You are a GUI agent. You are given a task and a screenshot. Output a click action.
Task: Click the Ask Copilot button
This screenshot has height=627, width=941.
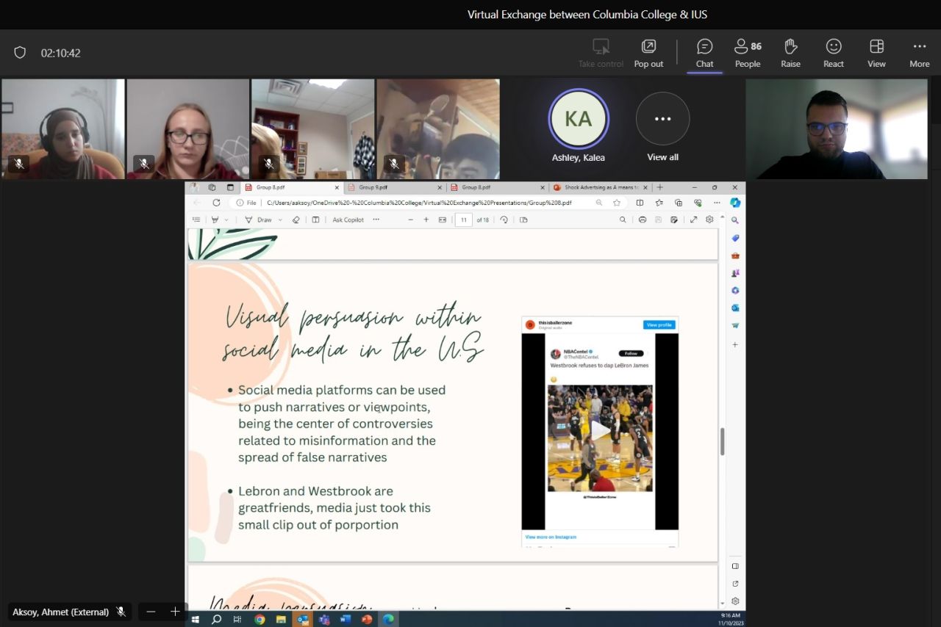(x=348, y=220)
